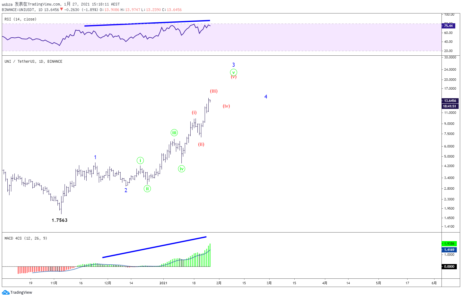This screenshot has height=298, width=462.
Task: Select the red (iii) subwave label
Action: tap(214, 91)
